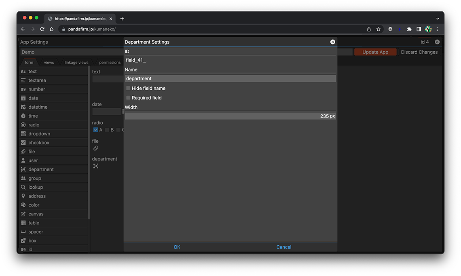
Task: Click the department icon in the form
Action: [x=96, y=166]
